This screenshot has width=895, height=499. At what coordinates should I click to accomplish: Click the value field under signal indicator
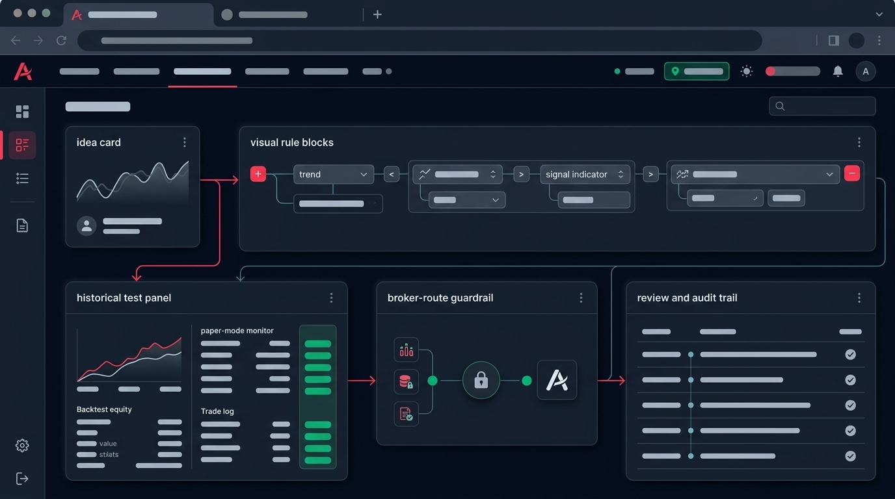click(x=594, y=200)
